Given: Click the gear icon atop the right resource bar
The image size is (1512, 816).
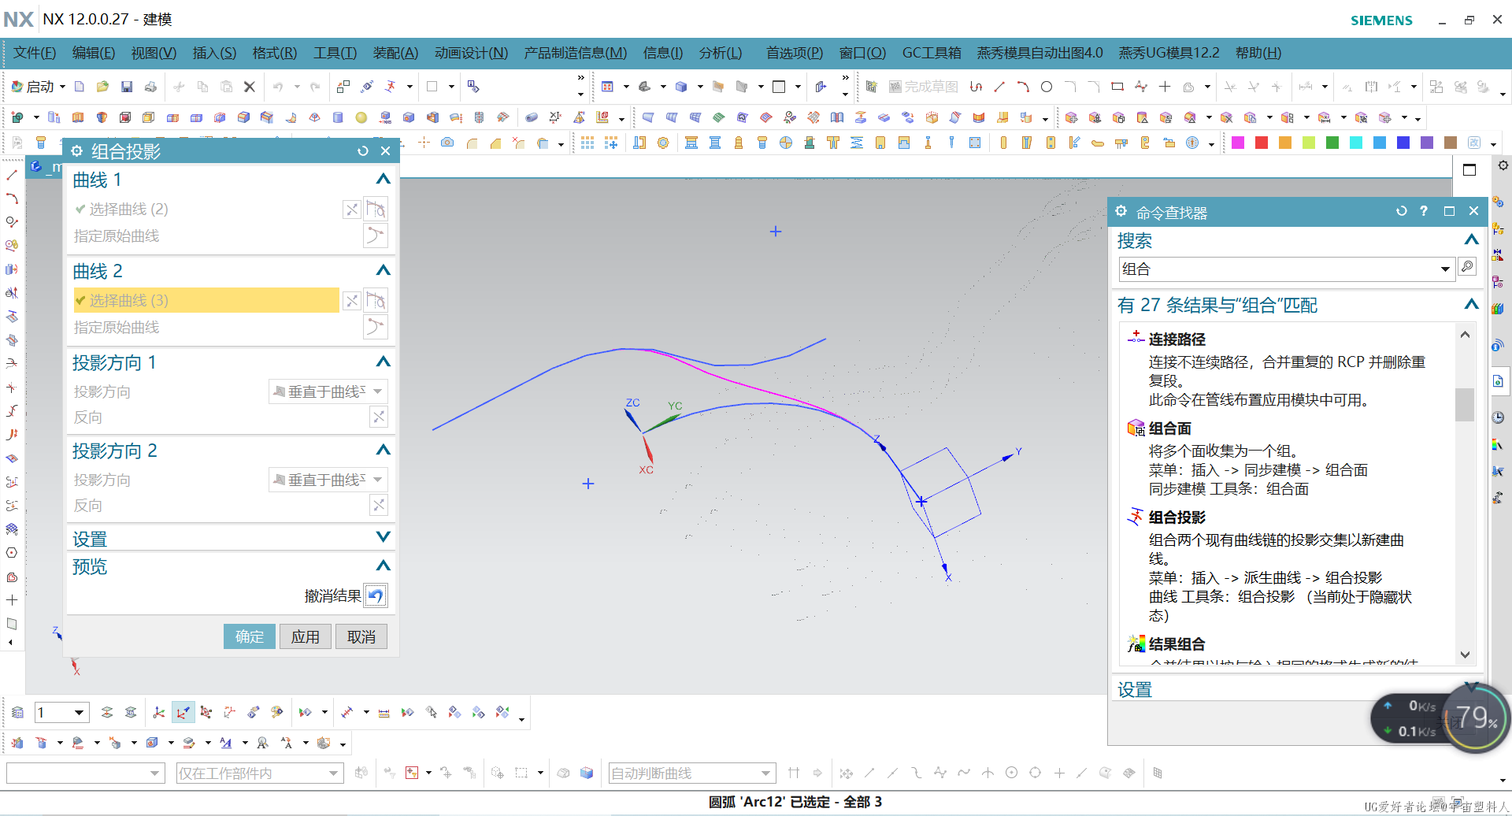Looking at the screenshot, I should (1503, 165).
